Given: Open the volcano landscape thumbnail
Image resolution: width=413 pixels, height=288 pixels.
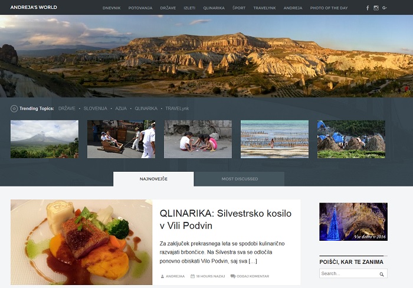Looking at the screenshot, I should click(44, 139).
